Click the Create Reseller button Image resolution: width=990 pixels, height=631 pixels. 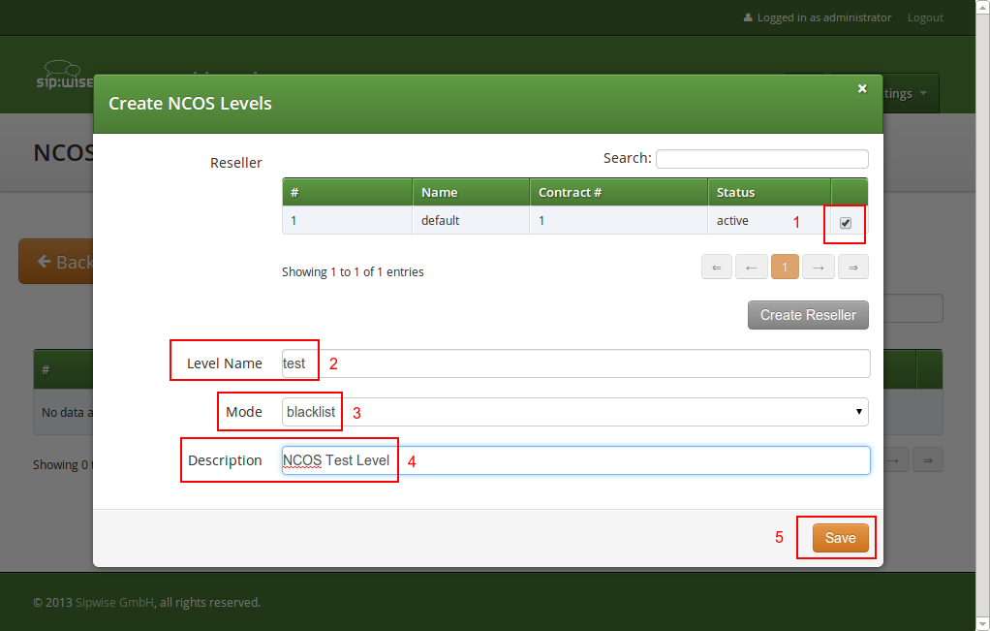point(808,314)
